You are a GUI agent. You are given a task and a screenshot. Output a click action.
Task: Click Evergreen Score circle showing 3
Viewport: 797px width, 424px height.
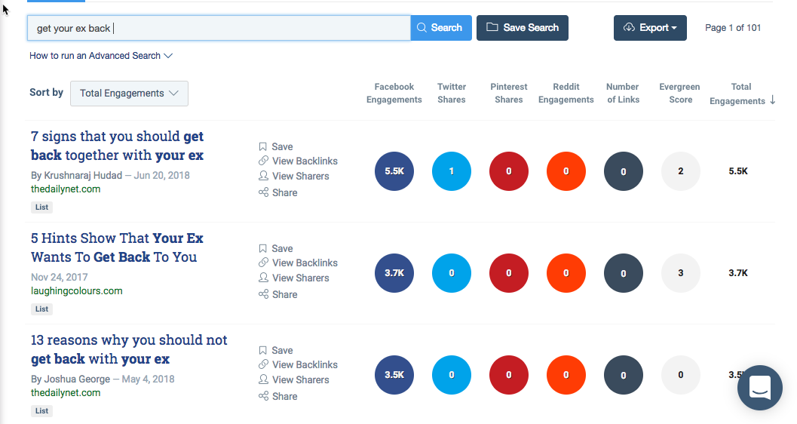681,273
